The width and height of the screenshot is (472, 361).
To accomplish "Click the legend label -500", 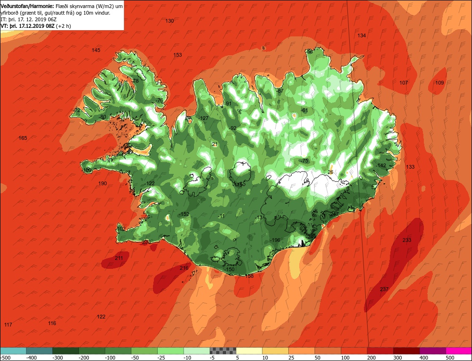I will pyautogui.click(x=6, y=358).
